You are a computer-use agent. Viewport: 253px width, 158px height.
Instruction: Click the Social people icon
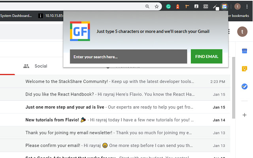click(x=26, y=66)
